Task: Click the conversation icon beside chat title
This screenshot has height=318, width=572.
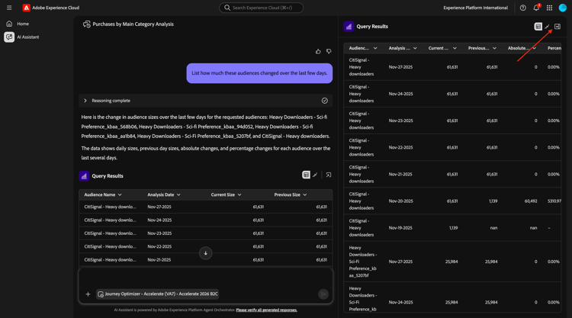Action: (87, 24)
